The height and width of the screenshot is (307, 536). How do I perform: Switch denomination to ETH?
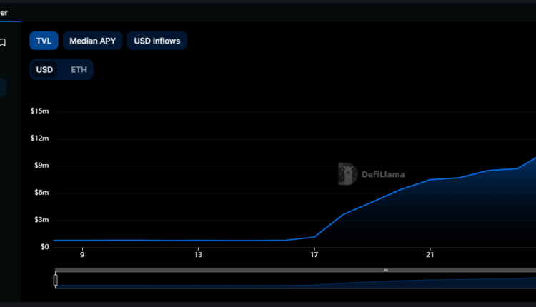[x=79, y=70]
